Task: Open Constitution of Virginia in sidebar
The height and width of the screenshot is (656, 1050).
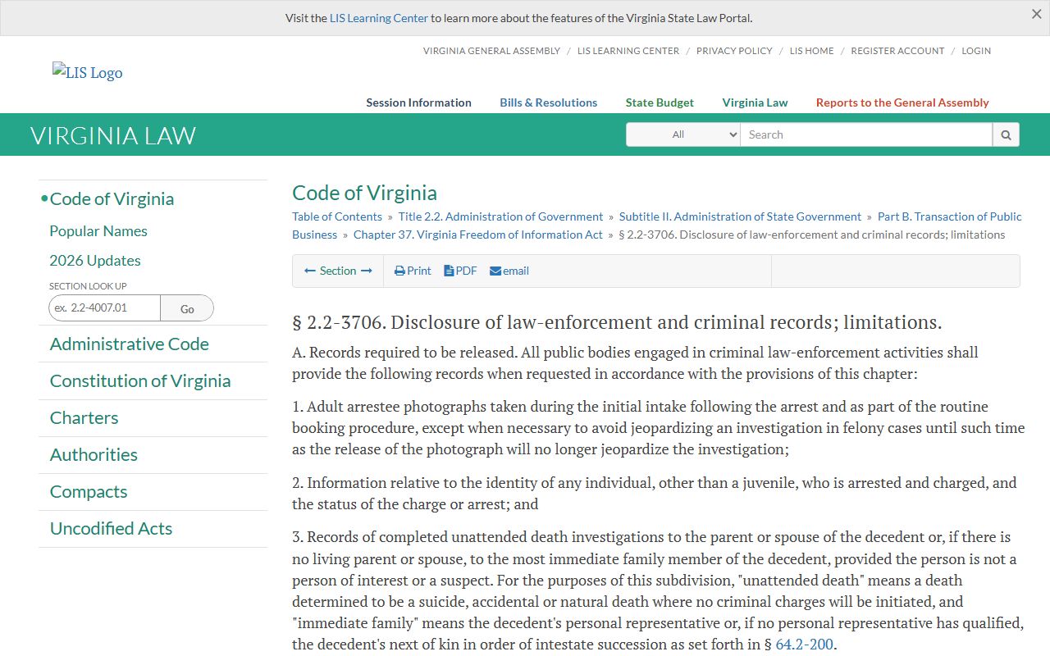Action: tap(140, 381)
